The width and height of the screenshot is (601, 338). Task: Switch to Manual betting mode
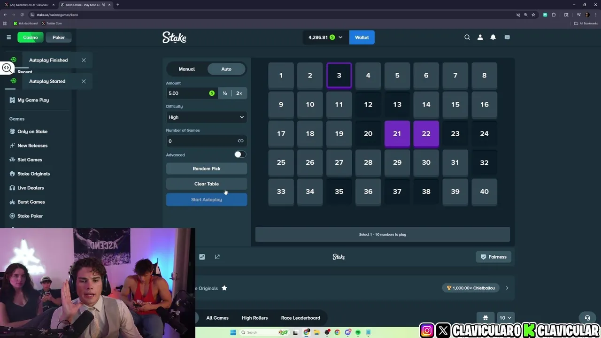tap(186, 69)
